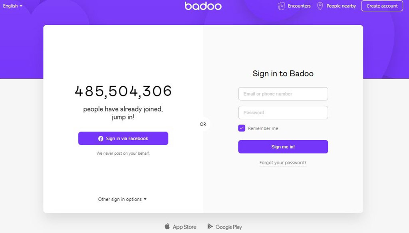
Task: Click the Facebook logo icon in the sign-in button
Action: [101, 139]
